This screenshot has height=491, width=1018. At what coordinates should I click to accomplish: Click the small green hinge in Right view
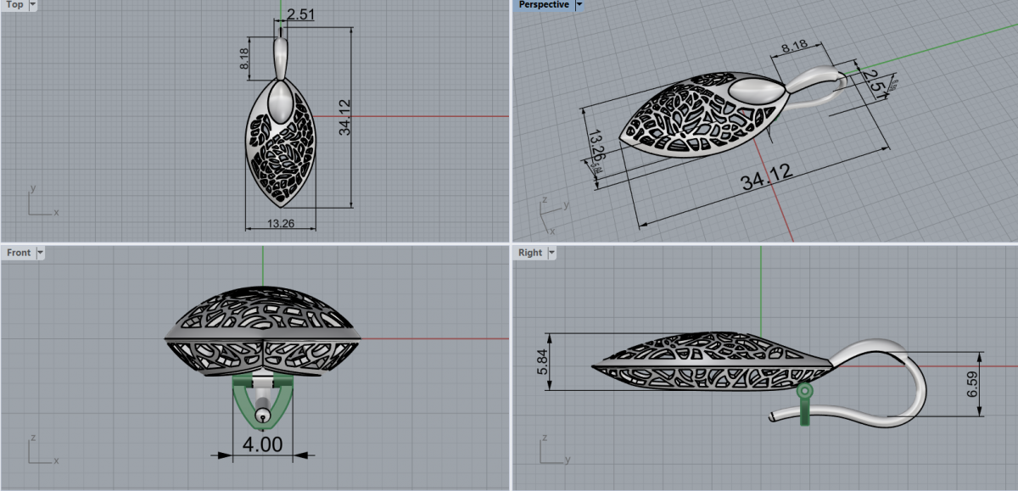tap(804, 392)
